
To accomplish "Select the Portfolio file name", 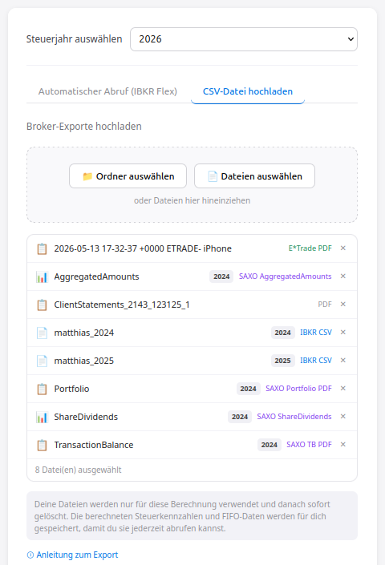I will pos(71,389).
